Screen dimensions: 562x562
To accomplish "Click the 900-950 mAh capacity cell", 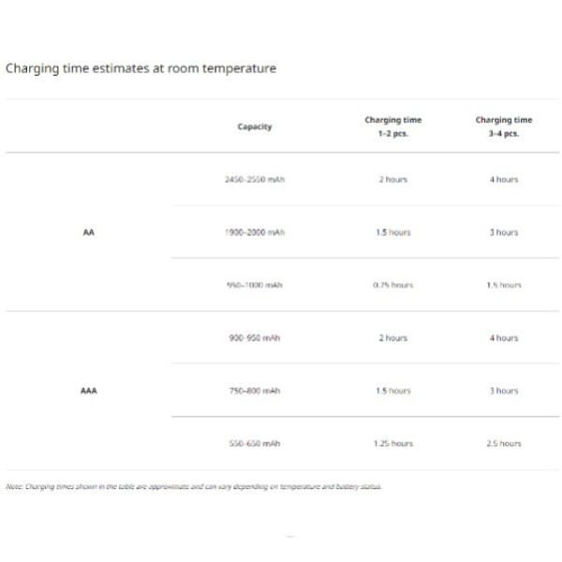I will pyautogui.click(x=255, y=338).
